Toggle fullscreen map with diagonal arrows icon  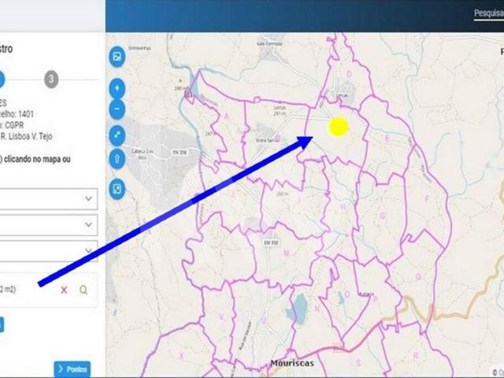tap(117, 135)
